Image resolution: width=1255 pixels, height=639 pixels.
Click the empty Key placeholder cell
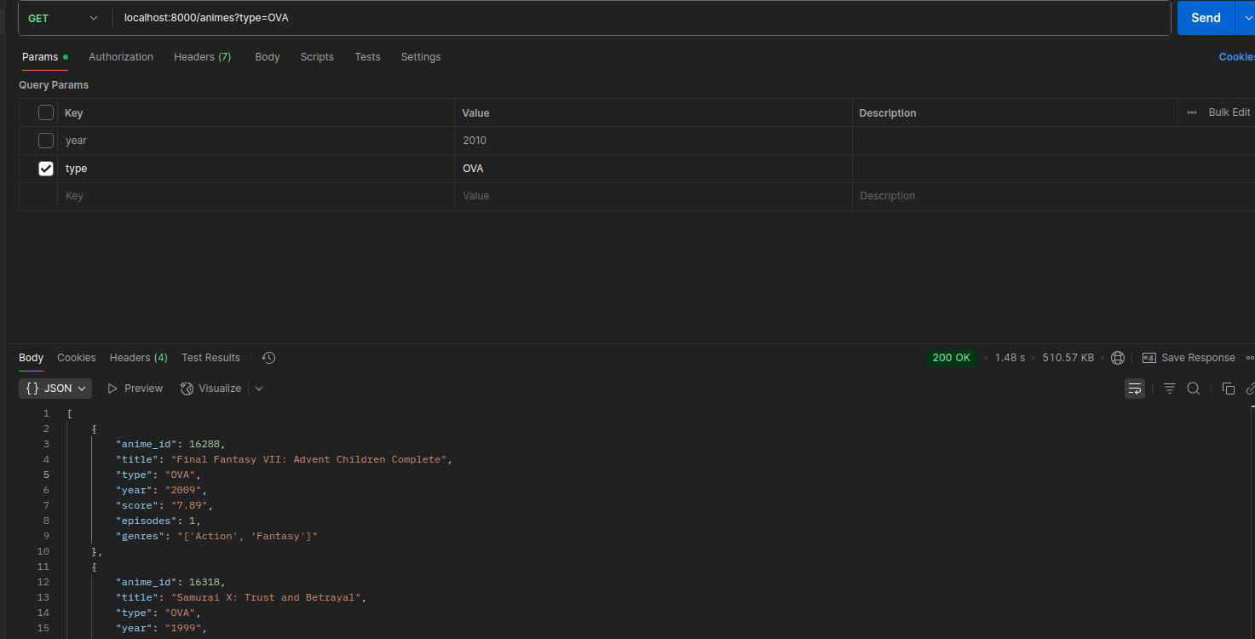[256, 196]
